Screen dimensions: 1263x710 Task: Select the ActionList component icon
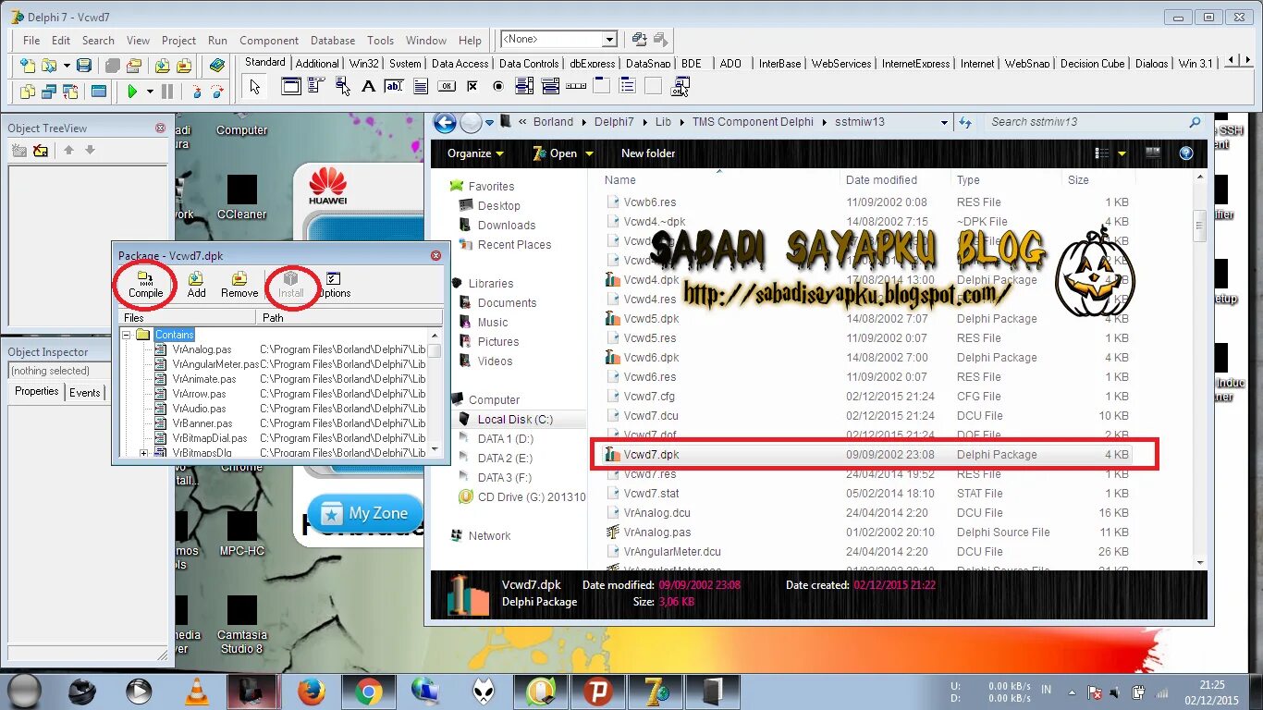coord(681,87)
